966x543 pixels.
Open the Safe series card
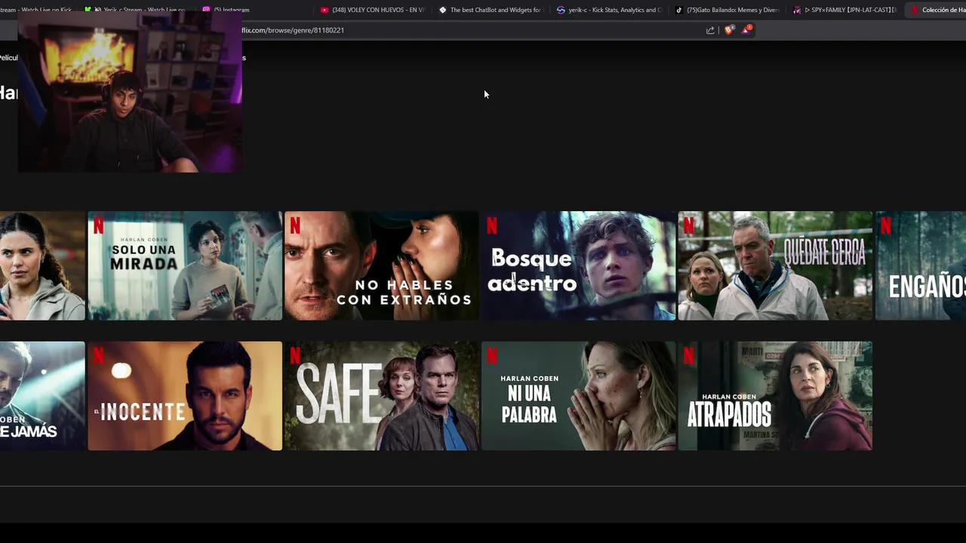[x=381, y=396]
